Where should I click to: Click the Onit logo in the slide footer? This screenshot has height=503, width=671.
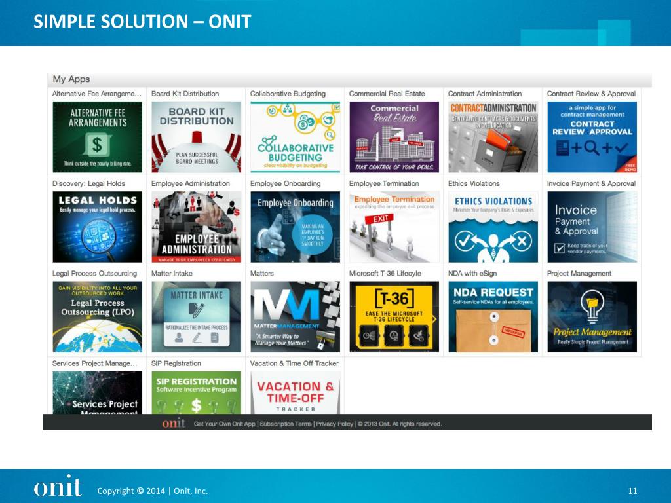point(58,487)
